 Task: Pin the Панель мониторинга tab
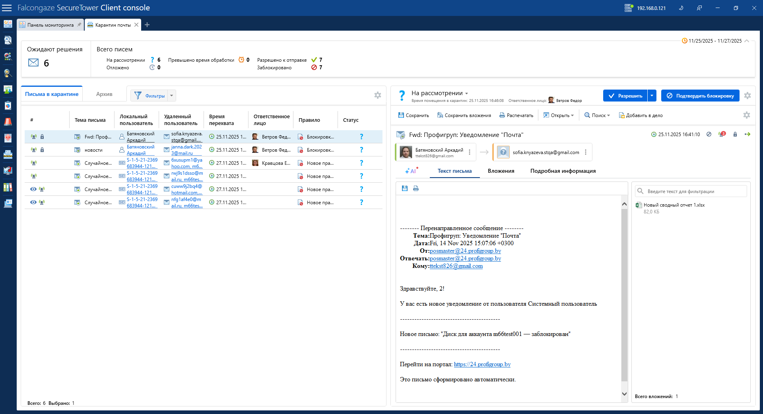[79, 25]
